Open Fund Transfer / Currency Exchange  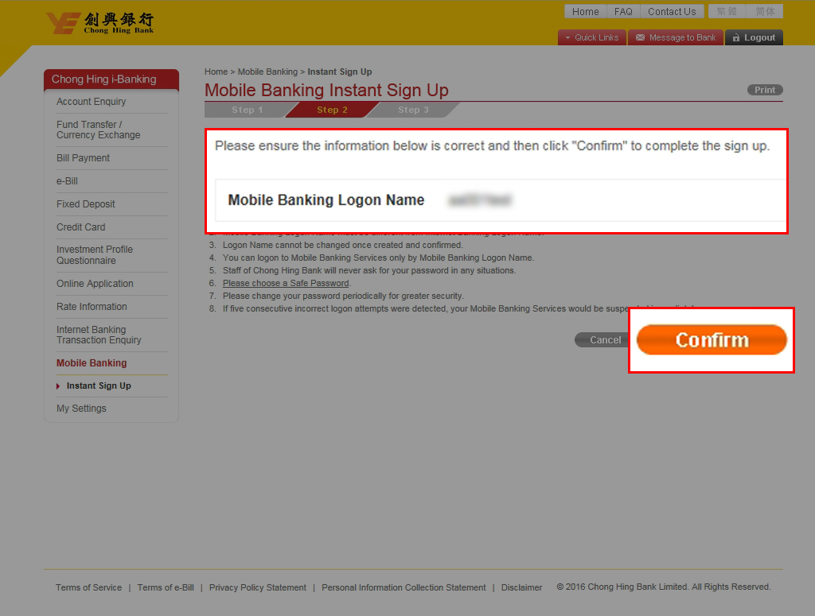point(98,130)
